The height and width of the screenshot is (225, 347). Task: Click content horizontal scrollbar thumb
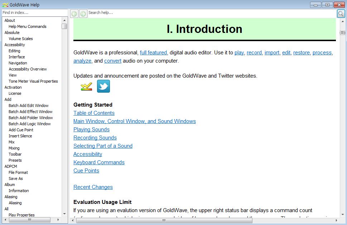click(164, 220)
